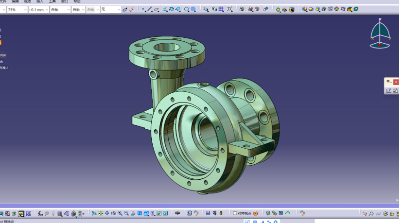Open the view render mode dropdown
Image resolution: width=399 pixels, height=223 pixels.
tap(152, 213)
